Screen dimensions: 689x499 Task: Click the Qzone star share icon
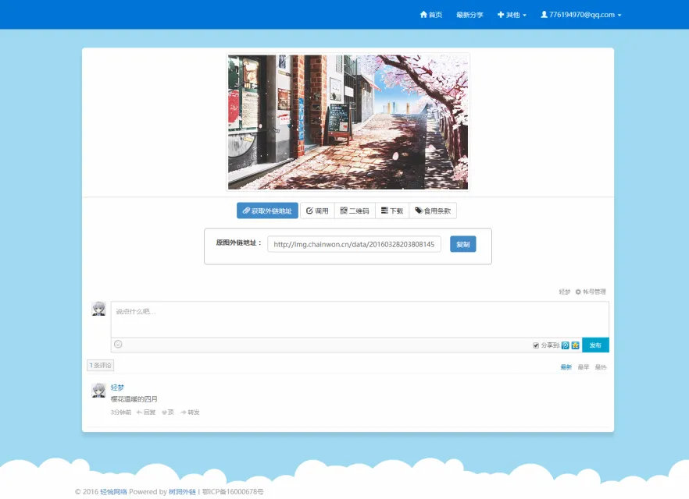(575, 345)
